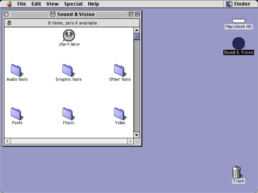
Task: Open the Help menu
Action: tap(93, 4)
